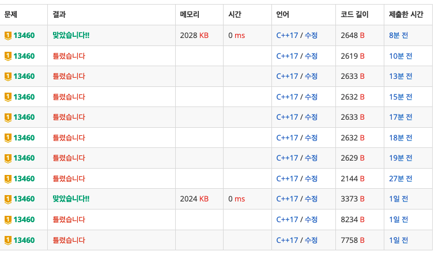This screenshot has width=446, height=259.
Task: Click the gold tier badge in the 27분 전 row
Action: coord(8,179)
